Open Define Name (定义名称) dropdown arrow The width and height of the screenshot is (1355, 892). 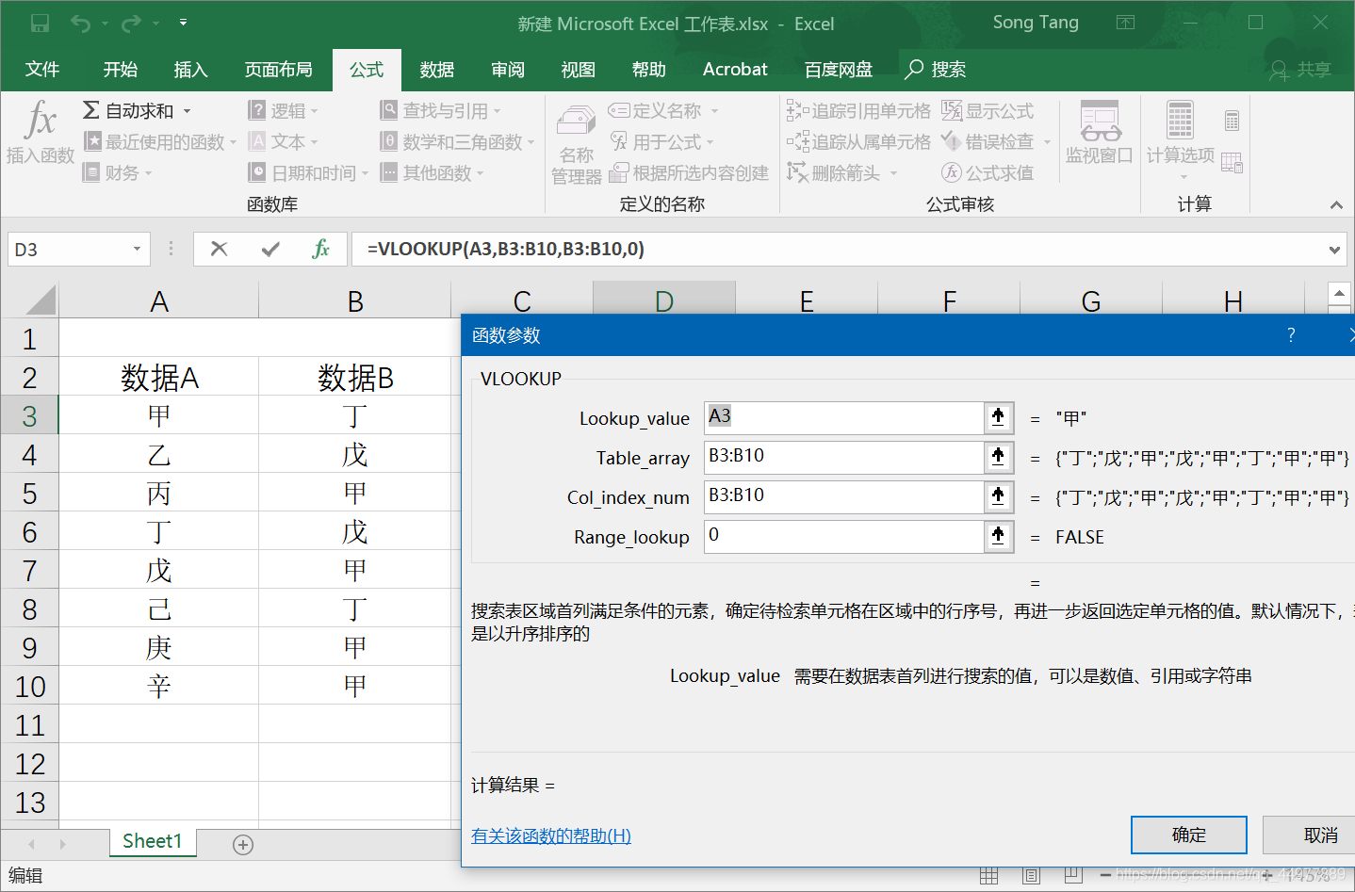[714, 112]
